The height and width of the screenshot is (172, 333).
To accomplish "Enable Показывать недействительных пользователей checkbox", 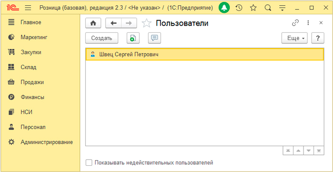I will coord(89,163).
